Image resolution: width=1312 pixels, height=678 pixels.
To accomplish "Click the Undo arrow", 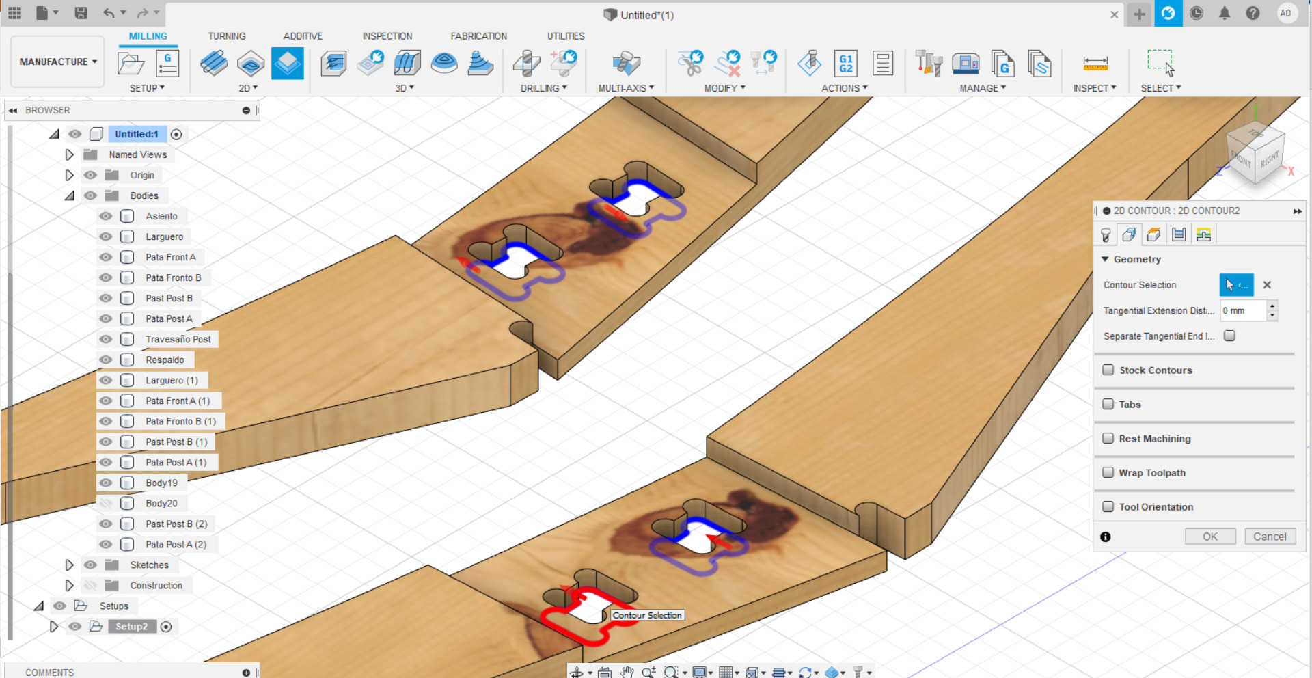I will 109,13.
